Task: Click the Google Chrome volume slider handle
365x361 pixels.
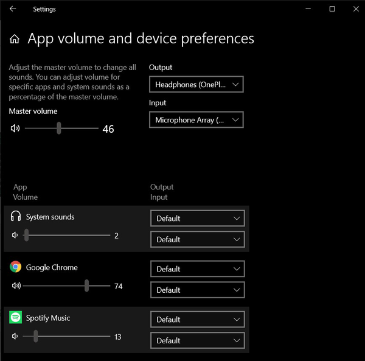Action: coord(87,286)
